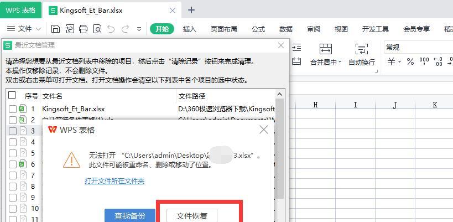The height and width of the screenshot is (222, 453).
Task: Click the increase decimal places icon
Action: [438, 61]
